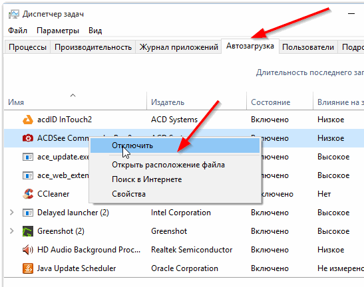Choose Свойства in the context menu
The width and height of the screenshot is (364, 287).
point(175,194)
